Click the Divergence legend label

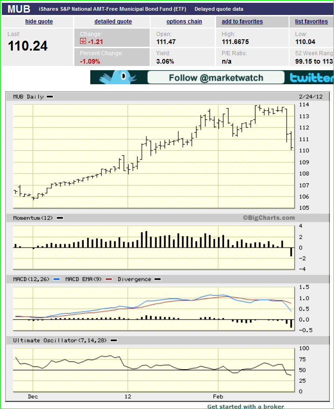[x=134, y=279]
